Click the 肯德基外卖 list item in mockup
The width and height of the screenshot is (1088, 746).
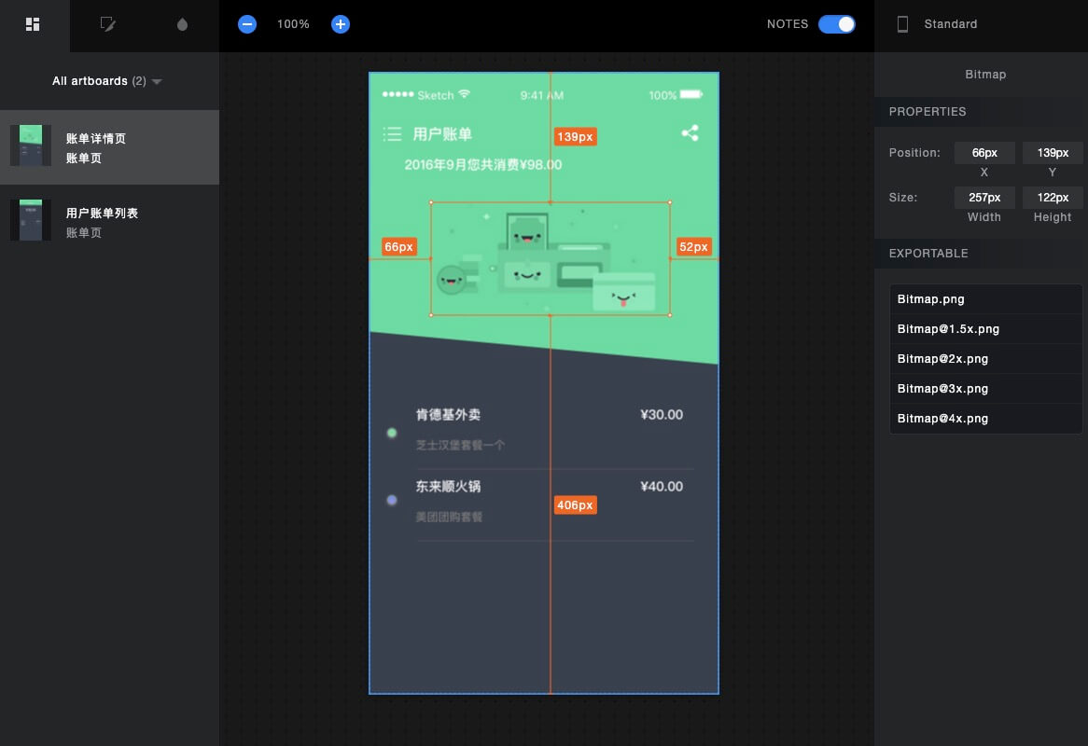449,415
